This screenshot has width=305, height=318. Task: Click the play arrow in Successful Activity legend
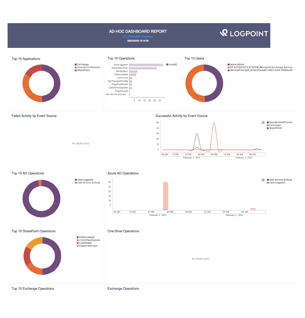263,122
